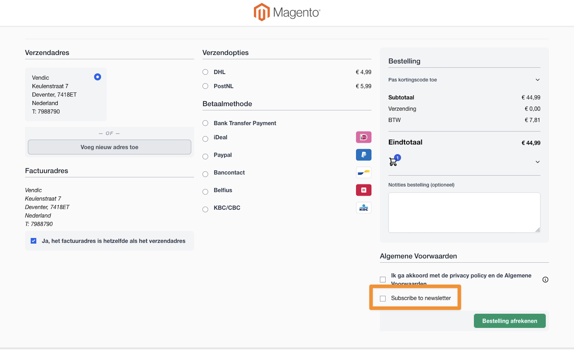Enable the Subscribe to newsletter checkbox

coord(383,298)
